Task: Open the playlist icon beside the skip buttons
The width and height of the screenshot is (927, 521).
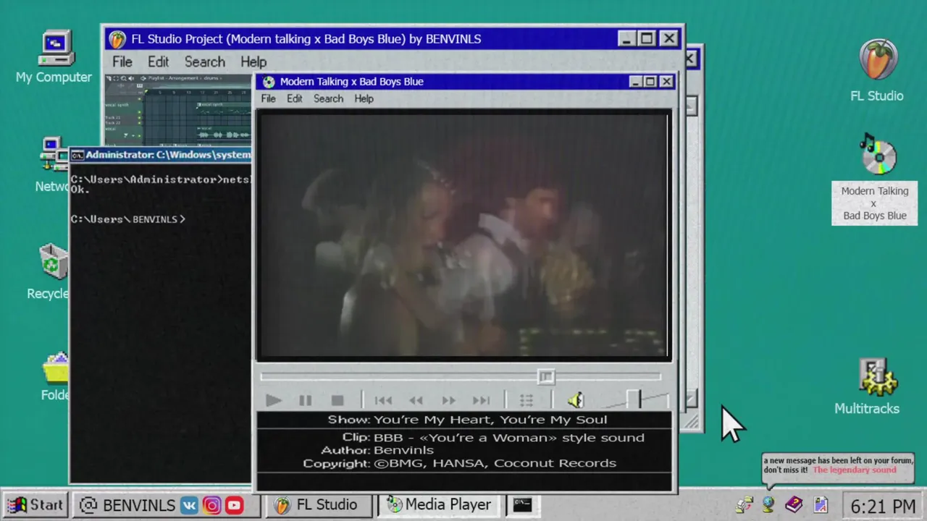Action: (x=527, y=400)
